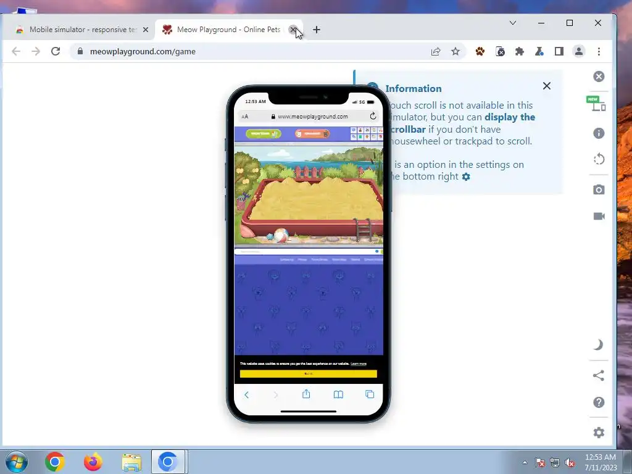Screen dimensions: 632x474
Task: Open File Explorer from taskbar
Action: pyautogui.click(x=131, y=462)
